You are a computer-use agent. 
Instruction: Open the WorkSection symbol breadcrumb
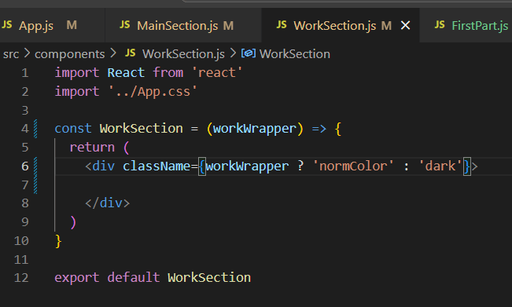(x=294, y=54)
